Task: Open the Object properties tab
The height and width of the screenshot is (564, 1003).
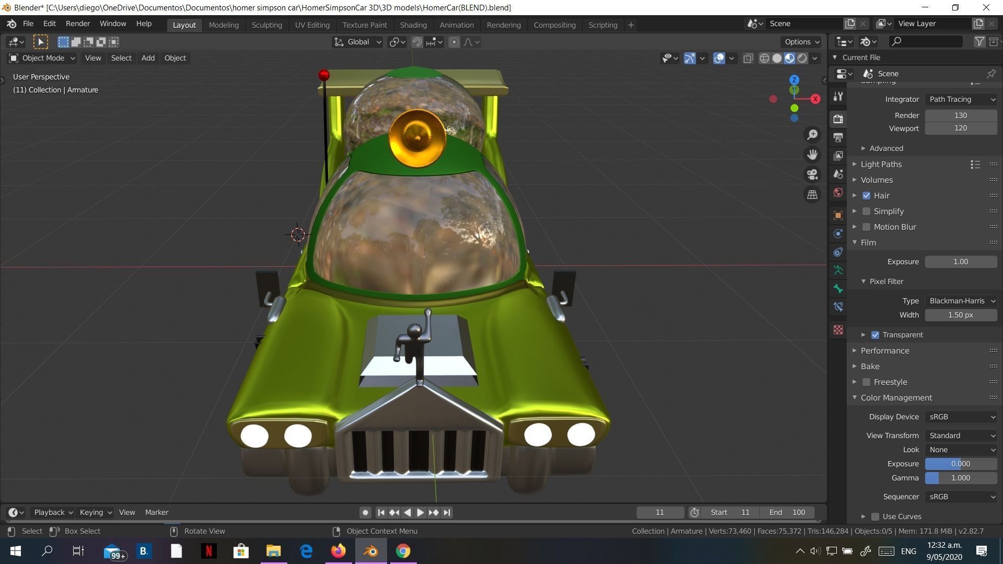Action: tap(838, 215)
